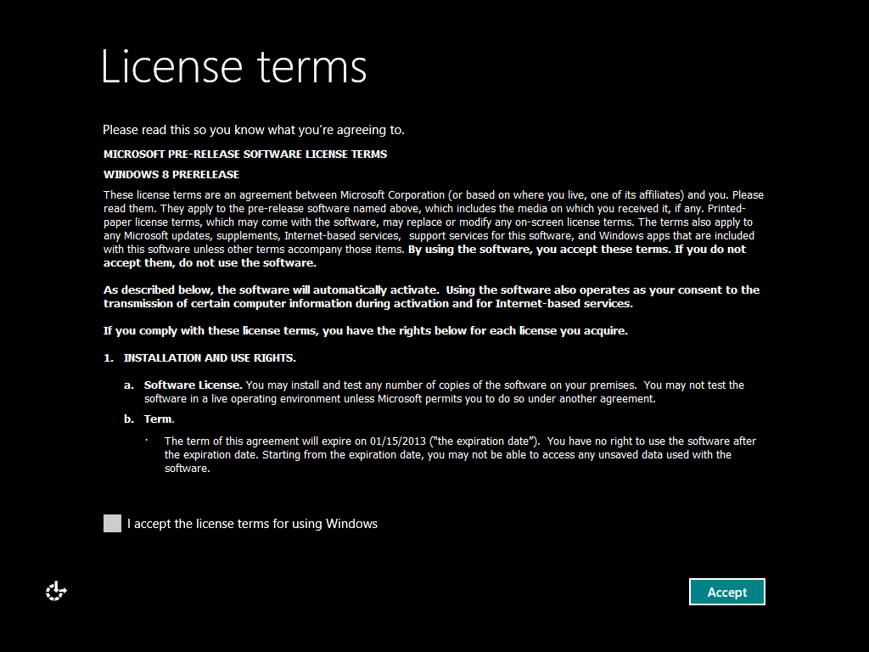Click "I accept the license terms" label
This screenshot has height=652, width=869.
[252, 524]
